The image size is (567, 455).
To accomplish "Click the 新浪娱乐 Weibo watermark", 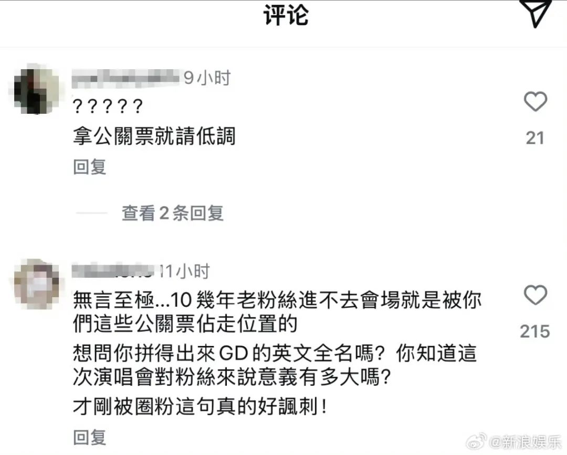I will click(x=514, y=442).
